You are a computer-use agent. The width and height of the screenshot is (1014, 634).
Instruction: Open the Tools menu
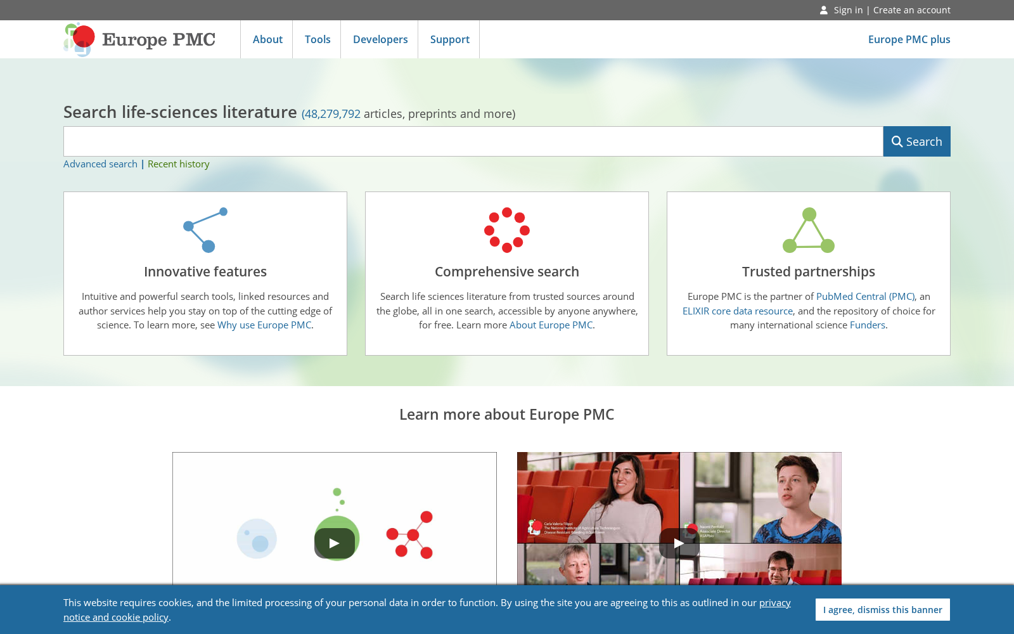pos(318,39)
